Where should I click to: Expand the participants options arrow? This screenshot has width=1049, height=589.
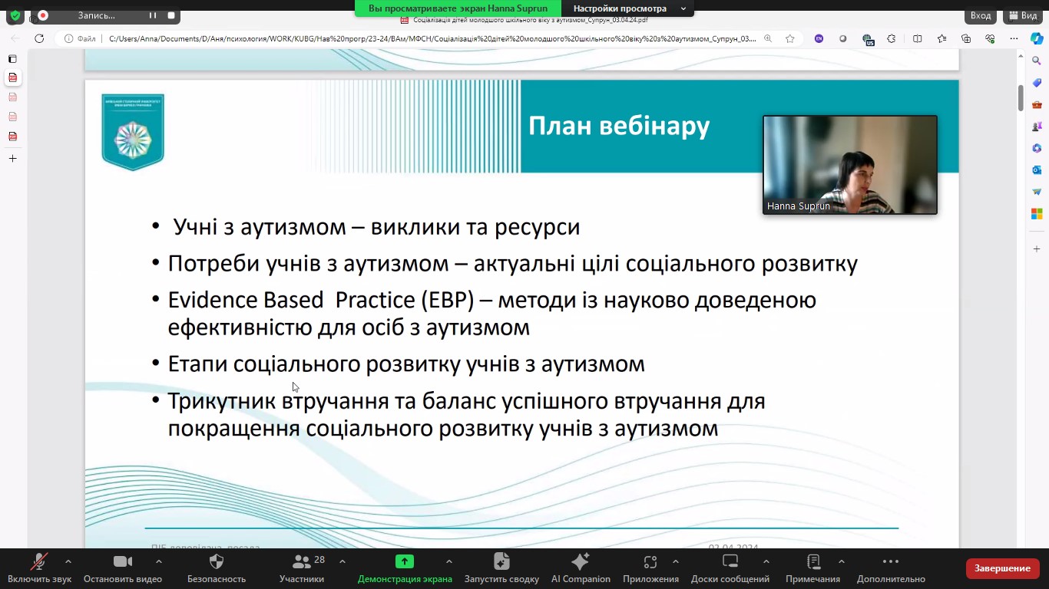[342, 561]
